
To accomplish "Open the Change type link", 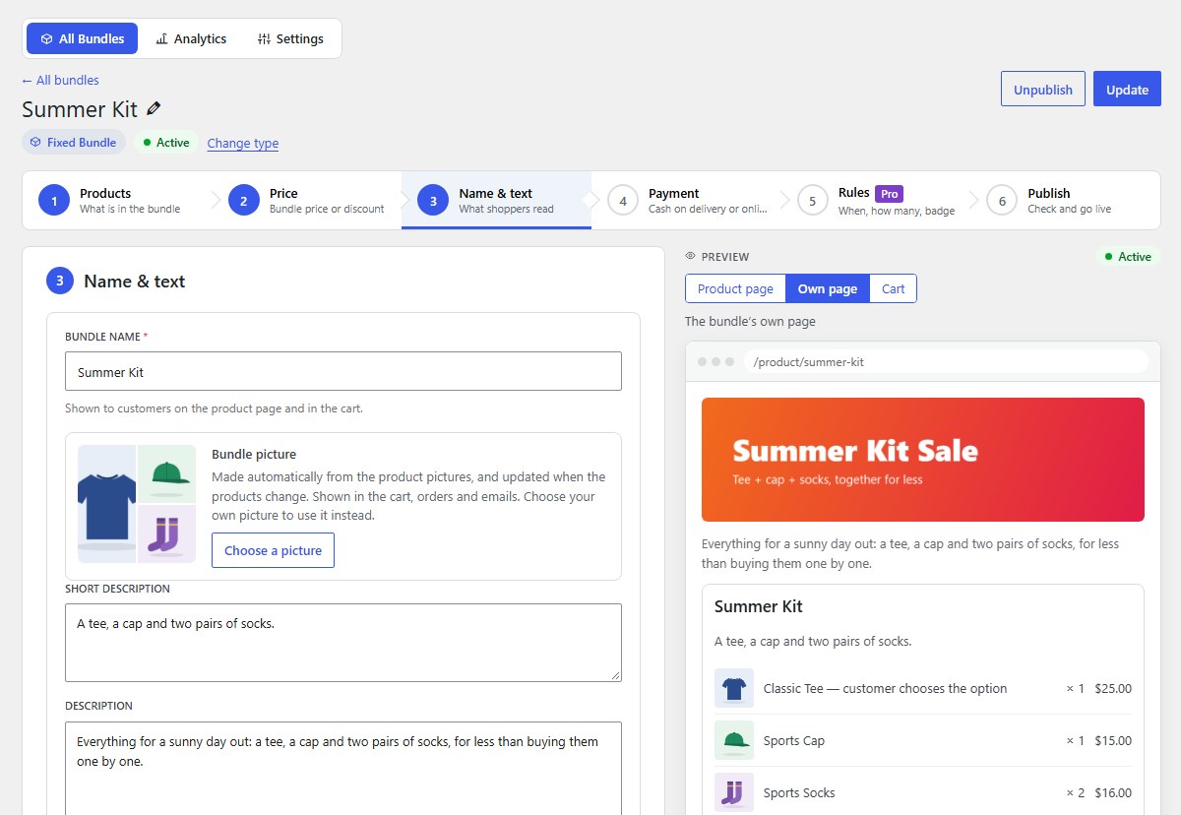I will click(x=243, y=143).
